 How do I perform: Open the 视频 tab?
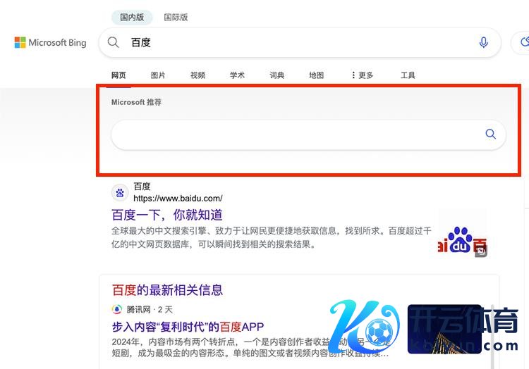tap(197, 75)
